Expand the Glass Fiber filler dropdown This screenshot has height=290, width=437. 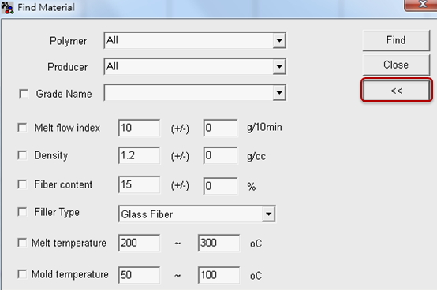tap(268, 214)
